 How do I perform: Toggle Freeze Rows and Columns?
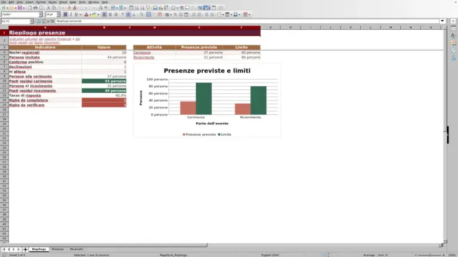(x=206, y=8)
